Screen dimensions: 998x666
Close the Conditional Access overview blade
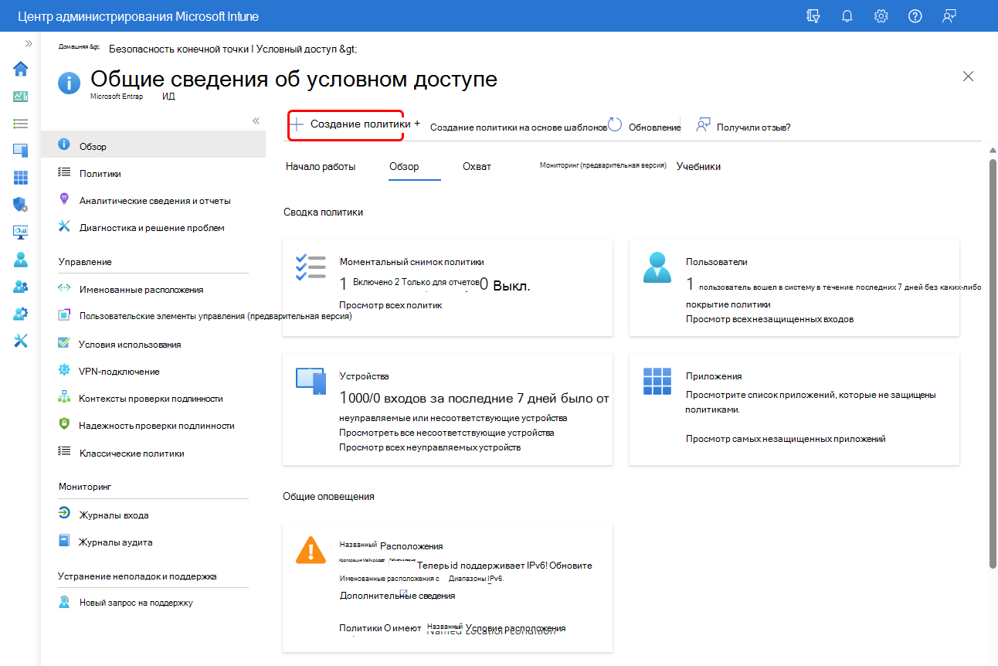tap(968, 76)
